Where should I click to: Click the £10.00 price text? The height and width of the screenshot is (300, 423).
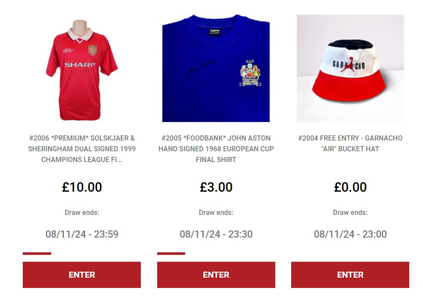82,187
